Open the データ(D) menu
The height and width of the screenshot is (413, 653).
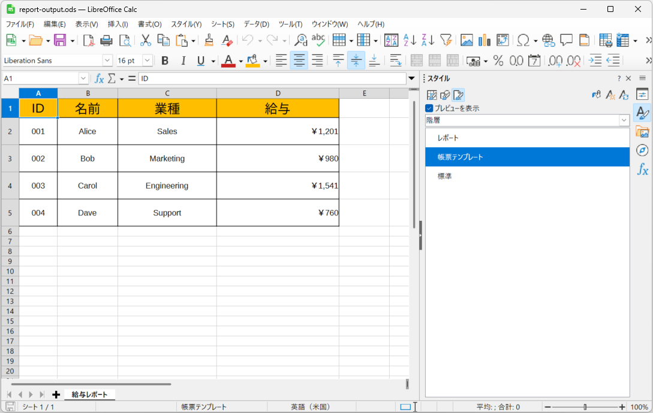pyautogui.click(x=256, y=24)
